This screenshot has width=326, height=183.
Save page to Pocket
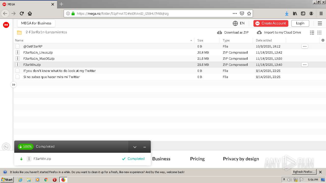tap(242, 13)
